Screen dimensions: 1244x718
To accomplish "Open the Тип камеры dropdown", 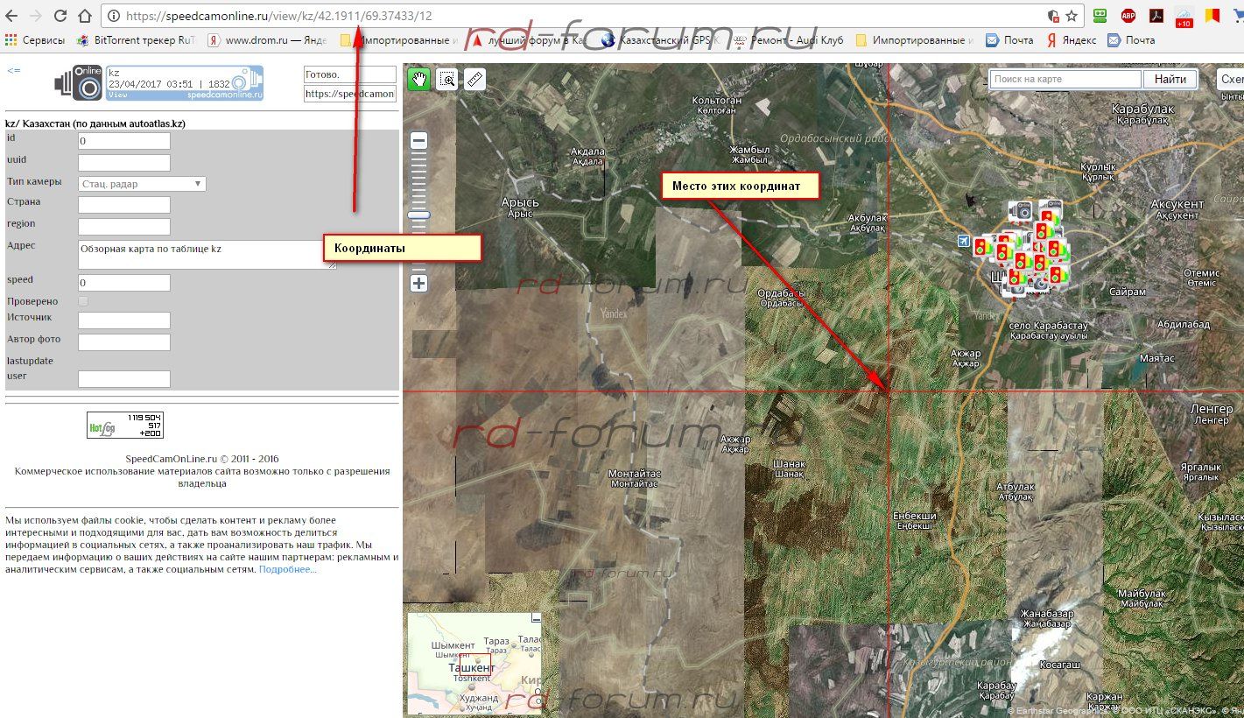I will (142, 184).
